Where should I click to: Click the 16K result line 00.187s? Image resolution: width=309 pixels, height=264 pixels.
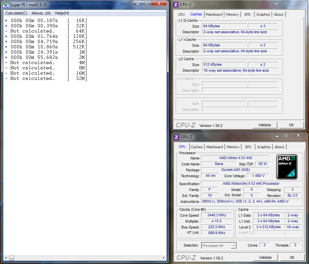point(46,20)
